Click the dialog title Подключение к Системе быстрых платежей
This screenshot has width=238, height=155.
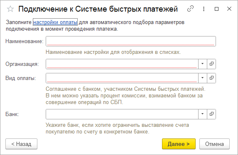tap(98, 9)
